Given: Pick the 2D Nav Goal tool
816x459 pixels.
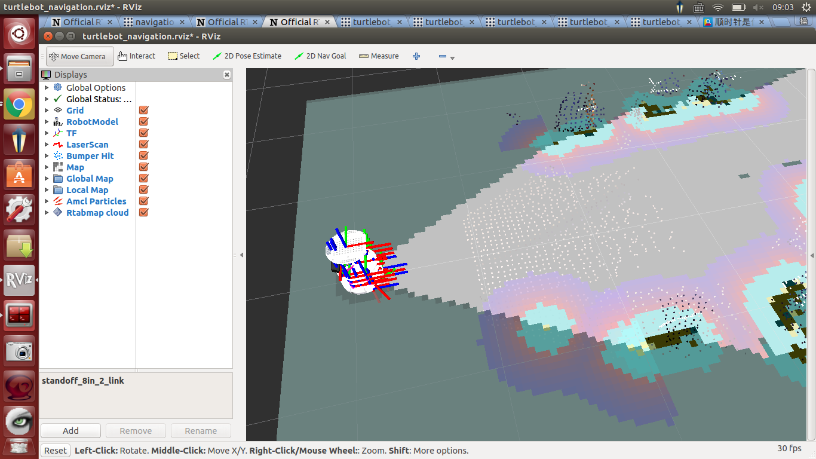Looking at the screenshot, I should pyautogui.click(x=320, y=56).
